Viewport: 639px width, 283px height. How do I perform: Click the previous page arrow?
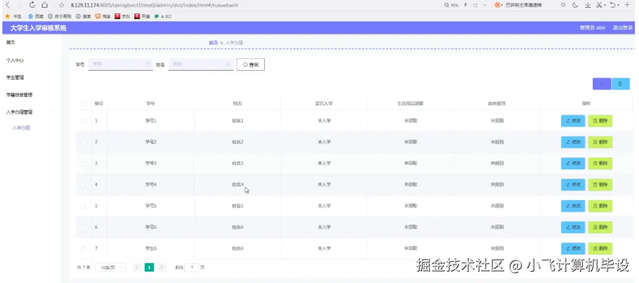(x=137, y=268)
